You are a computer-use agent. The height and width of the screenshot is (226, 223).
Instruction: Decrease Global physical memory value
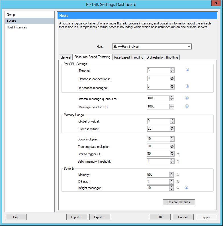click(172, 122)
